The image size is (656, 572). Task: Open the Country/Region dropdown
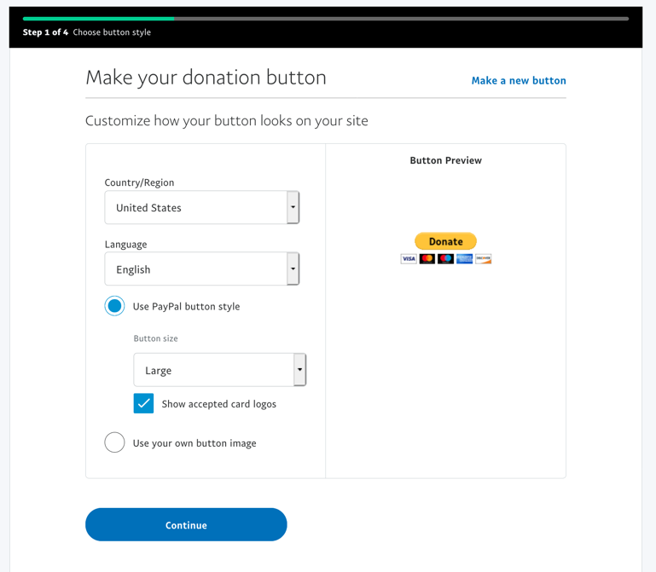(201, 207)
